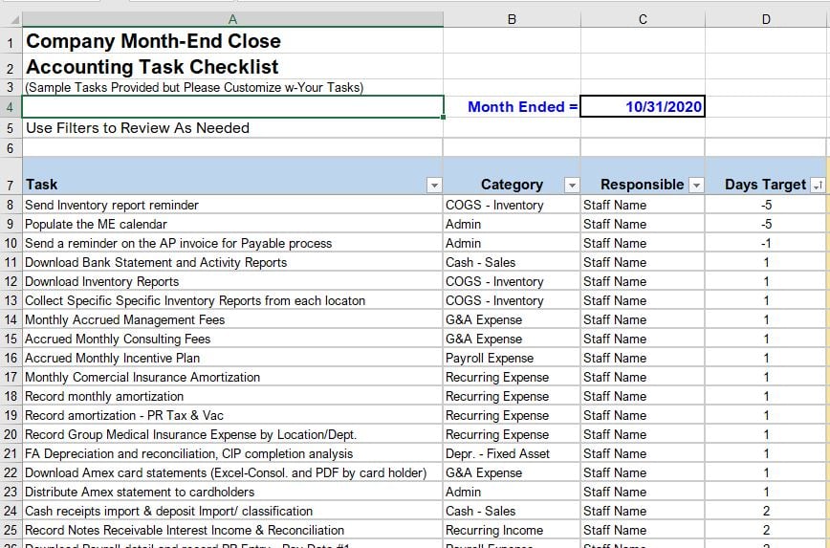Screen dimensions: 830x548
Task: Select 'Send Inventory report reminder' task
Action: pos(232,205)
